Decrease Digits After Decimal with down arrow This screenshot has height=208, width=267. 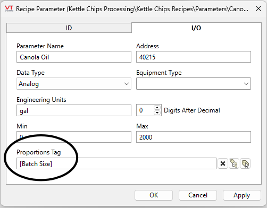(157, 112)
